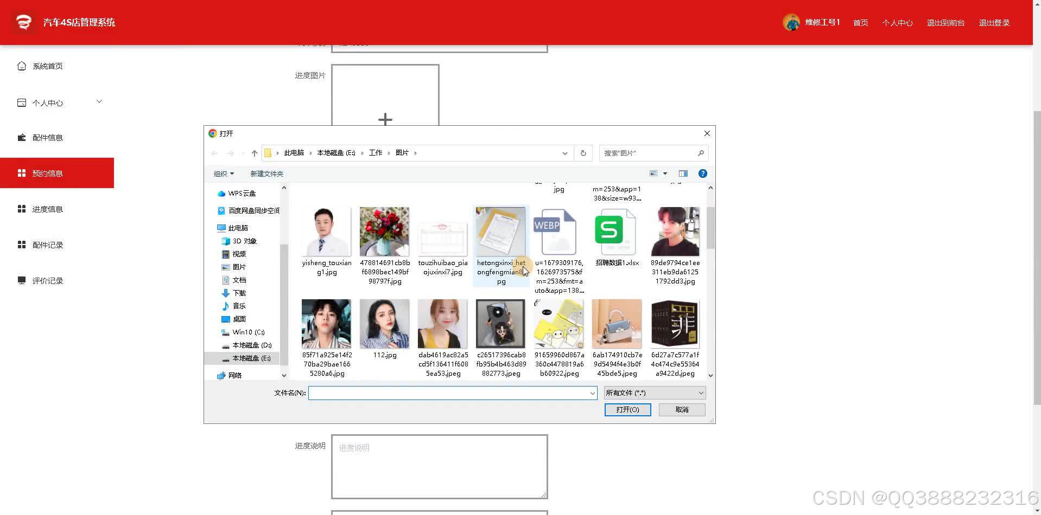Image resolution: width=1041 pixels, height=515 pixels.
Task: Click the 汽车4S店管理系统 logo
Action: 23,22
